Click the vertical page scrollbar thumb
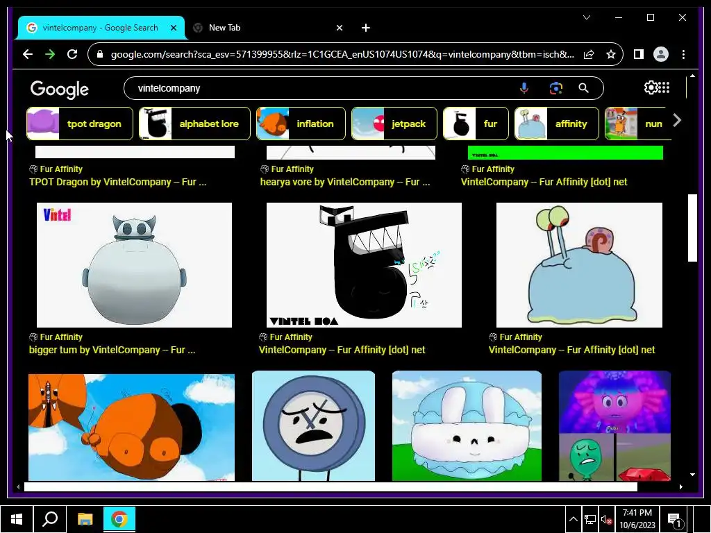The height and width of the screenshot is (533, 711). (x=692, y=228)
